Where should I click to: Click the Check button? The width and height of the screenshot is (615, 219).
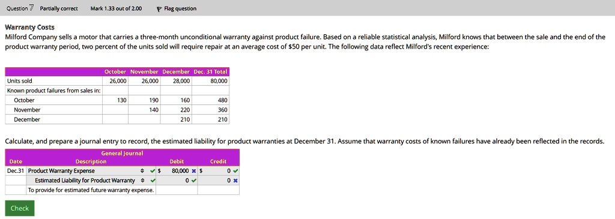coord(20,208)
